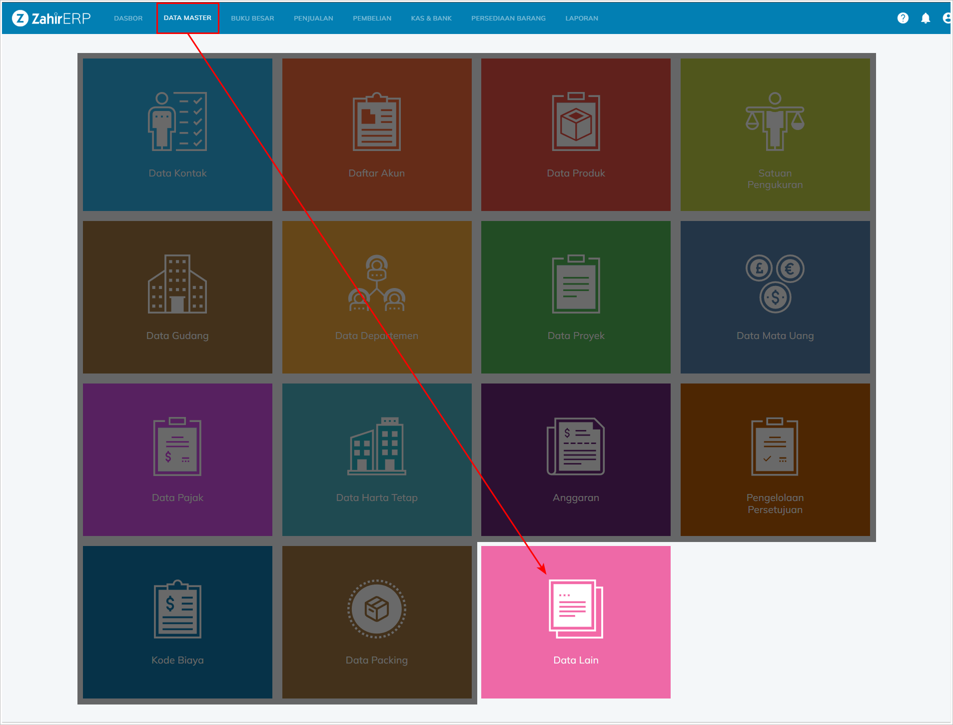Open the Penjualan menu

click(313, 18)
